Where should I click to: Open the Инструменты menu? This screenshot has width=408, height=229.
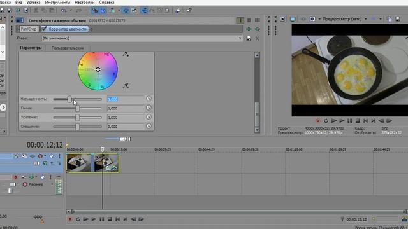pos(57,3)
